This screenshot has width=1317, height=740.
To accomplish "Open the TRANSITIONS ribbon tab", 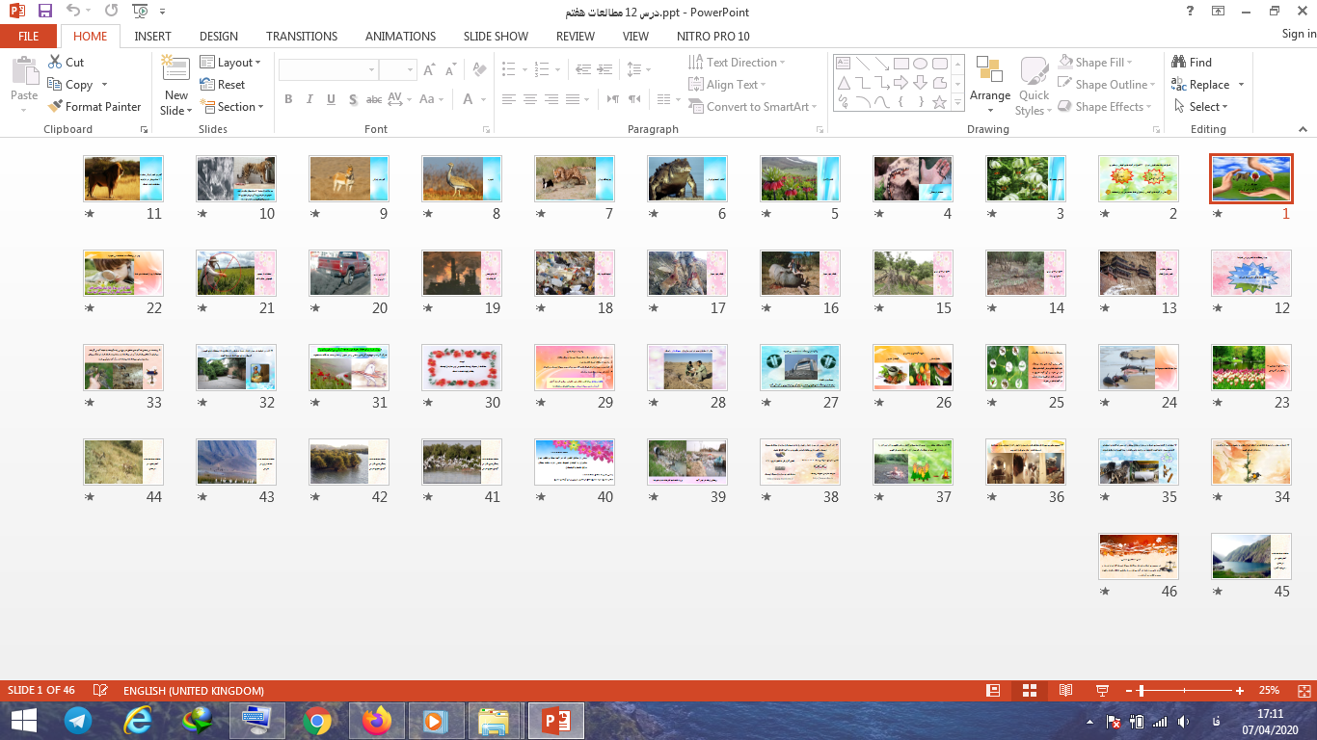I will [x=302, y=36].
